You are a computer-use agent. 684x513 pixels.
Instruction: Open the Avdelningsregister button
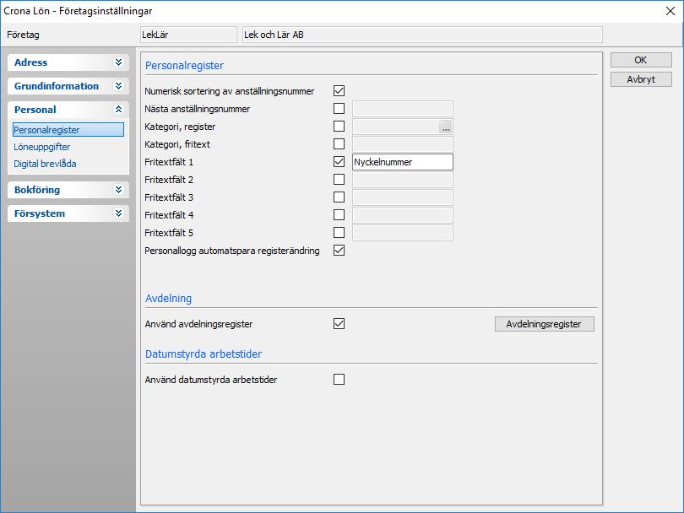coord(545,324)
